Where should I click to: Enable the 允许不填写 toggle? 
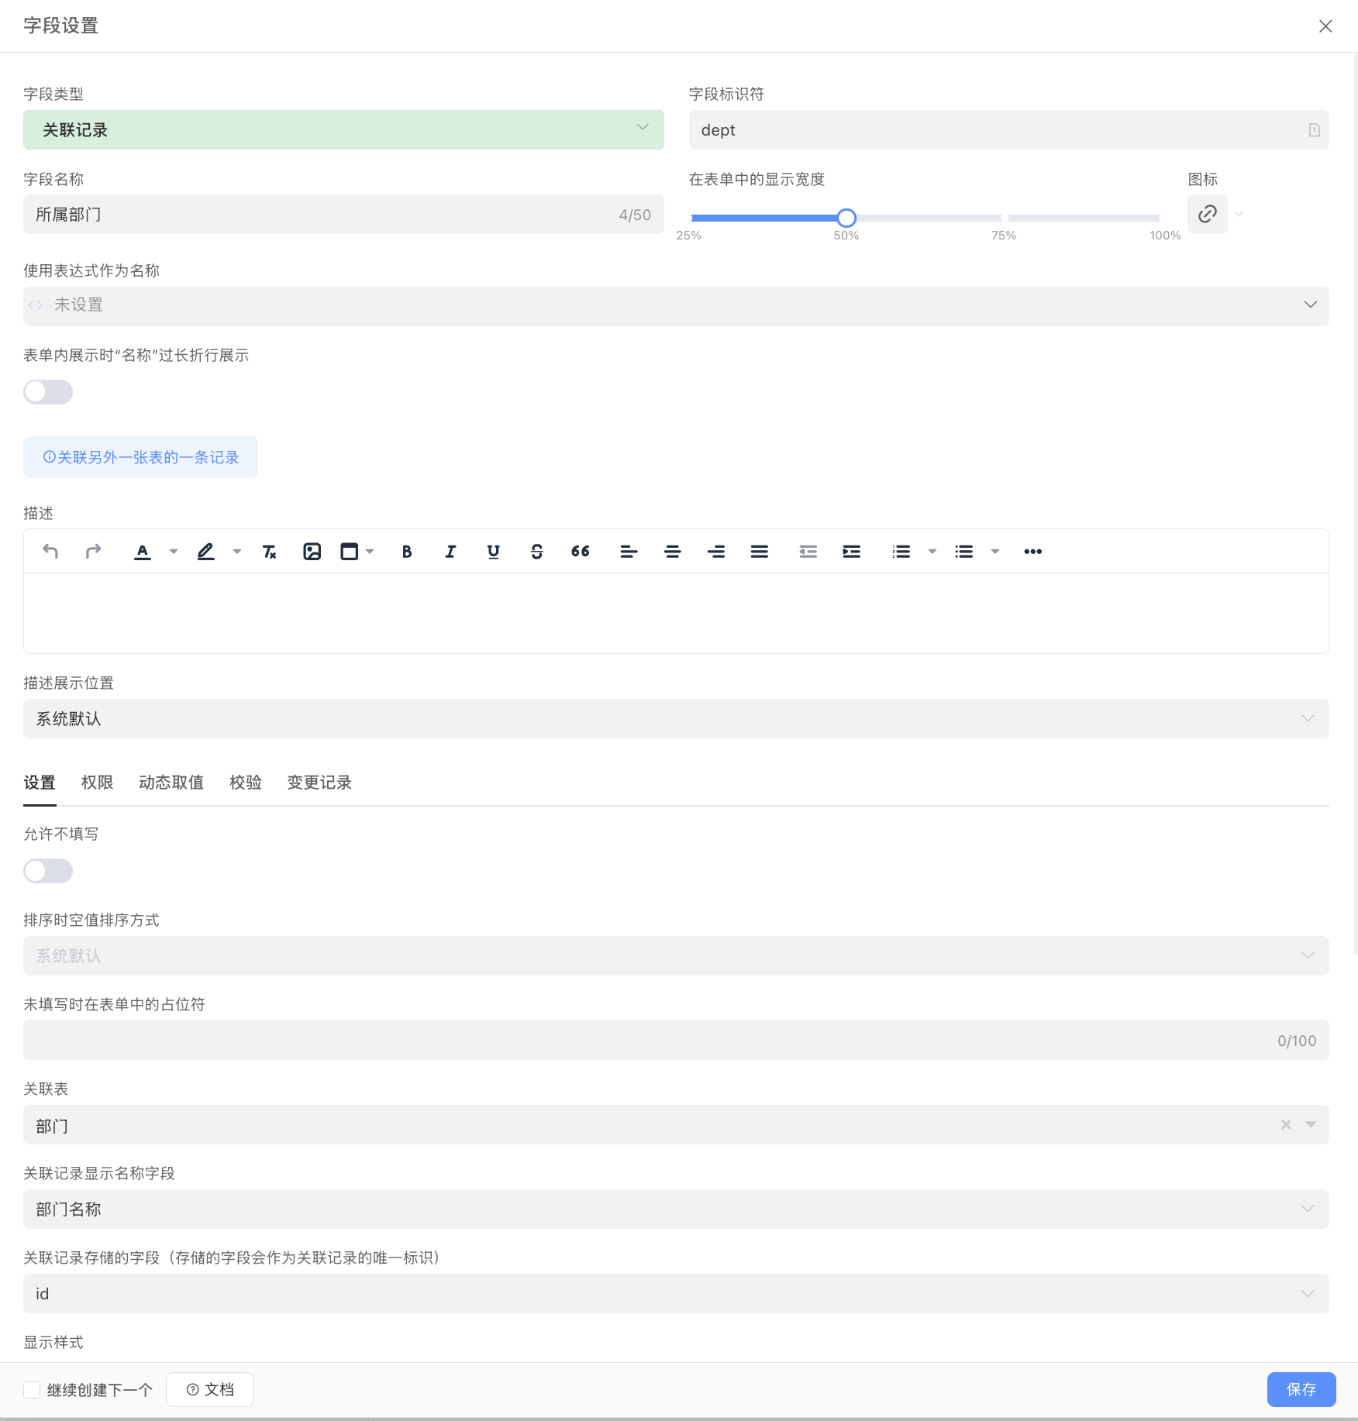point(47,871)
